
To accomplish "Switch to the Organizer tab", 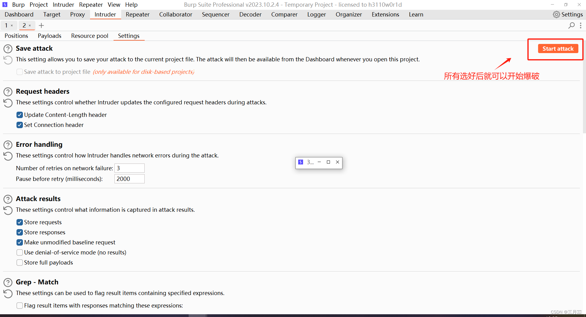I will (349, 14).
